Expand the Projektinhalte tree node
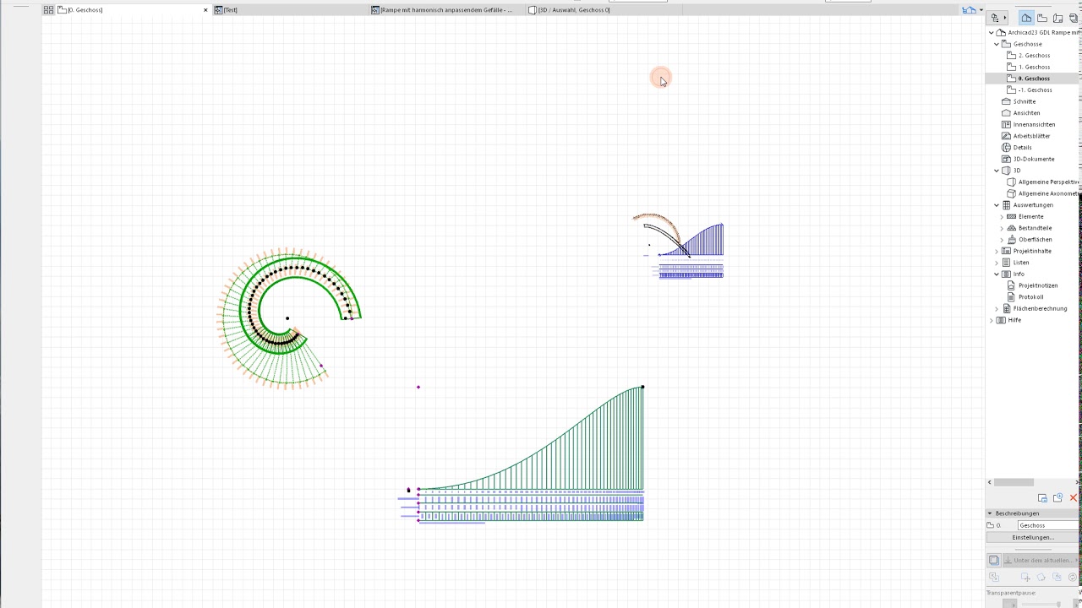Screen dimensions: 1082x608 coord(997,251)
